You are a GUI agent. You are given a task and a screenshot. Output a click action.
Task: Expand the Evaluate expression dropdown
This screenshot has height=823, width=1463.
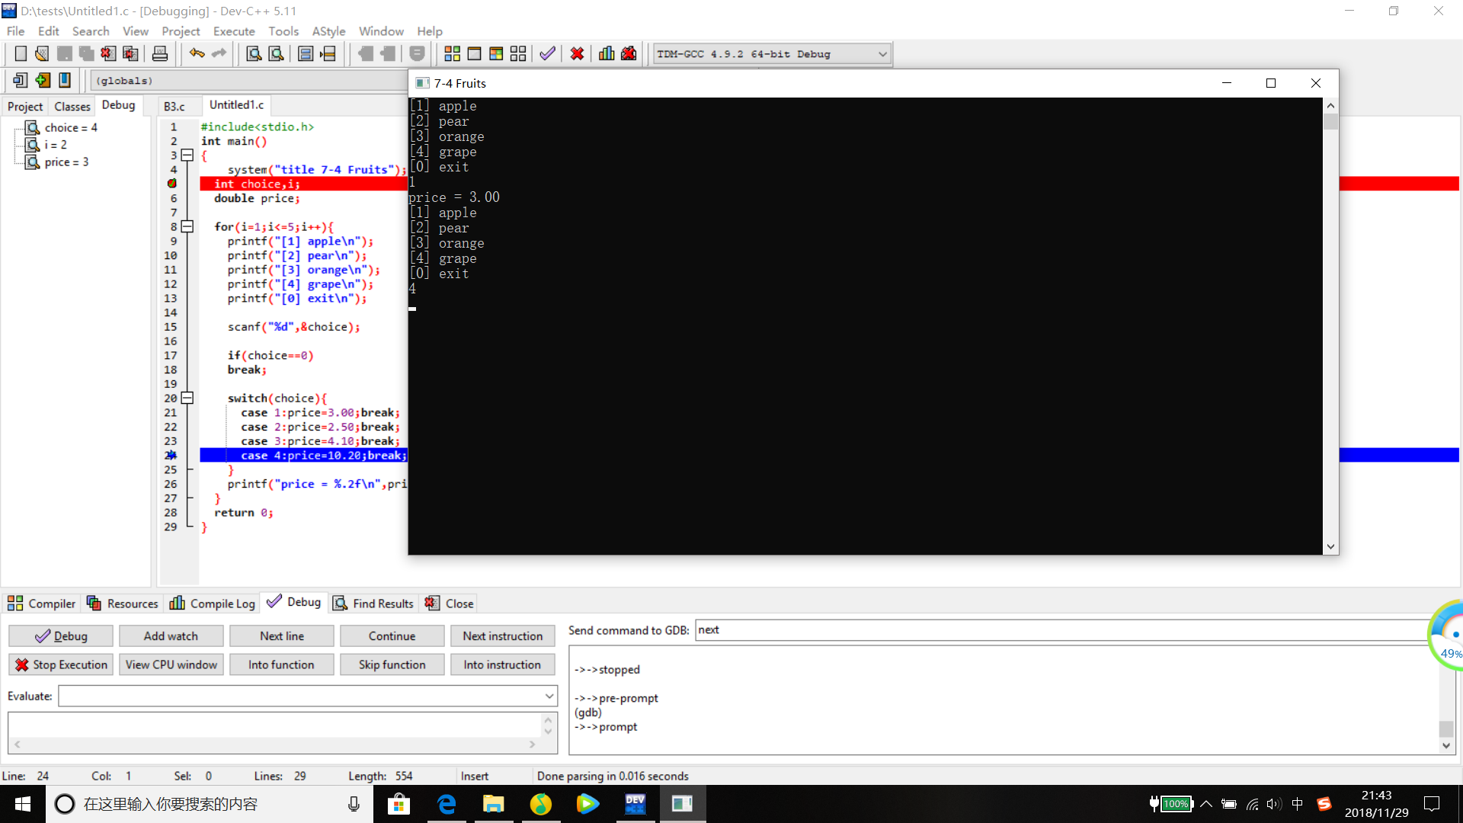(549, 696)
